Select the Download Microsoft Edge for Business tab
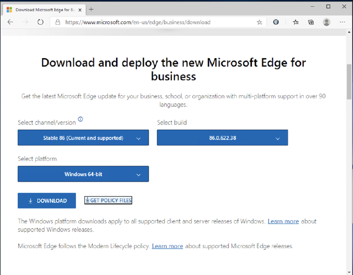The width and height of the screenshot is (353, 275). pos(45,10)
